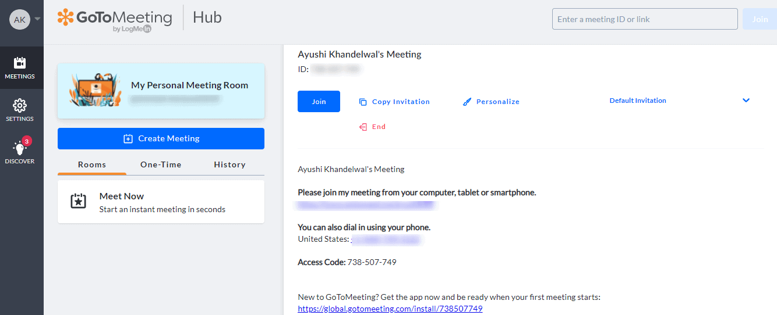Click the meeting ID input field
777x315 pixels.
coord(644,19)
